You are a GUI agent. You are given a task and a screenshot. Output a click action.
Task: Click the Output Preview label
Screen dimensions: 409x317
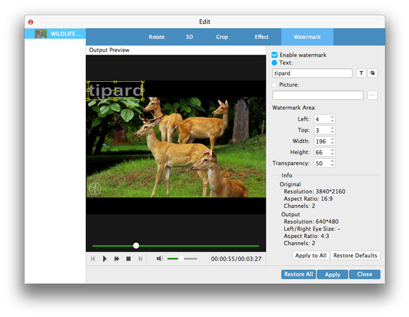click(x=109, y=50)
